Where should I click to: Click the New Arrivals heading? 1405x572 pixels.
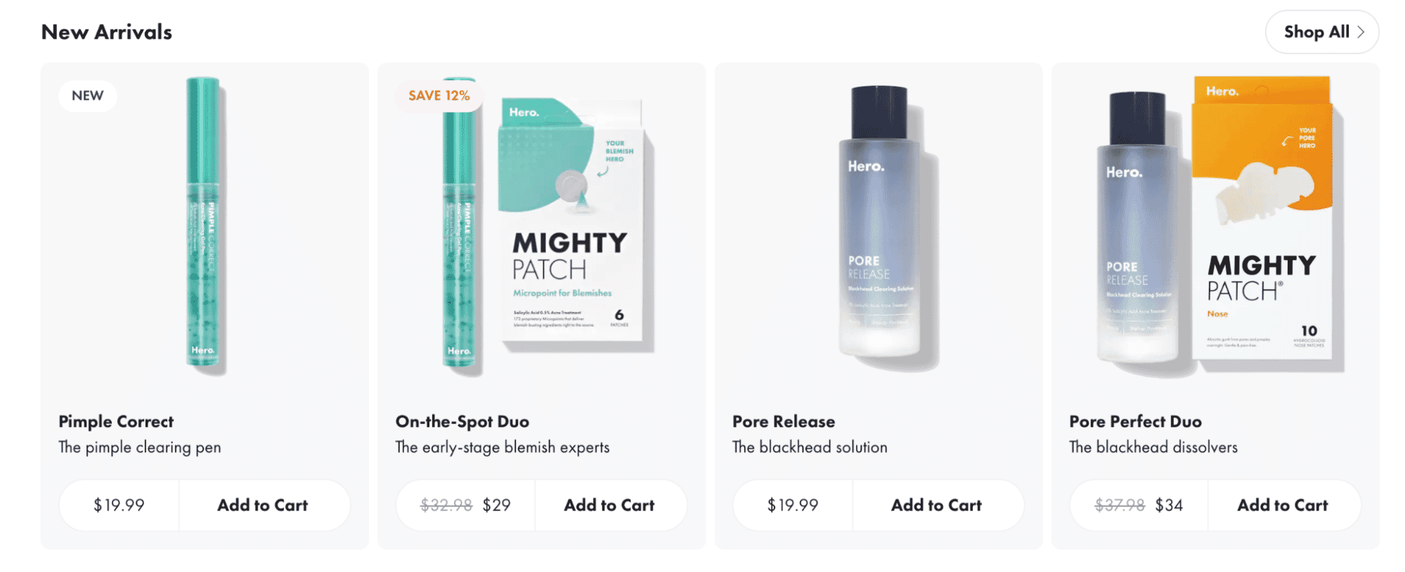click(x=107, y=32)
